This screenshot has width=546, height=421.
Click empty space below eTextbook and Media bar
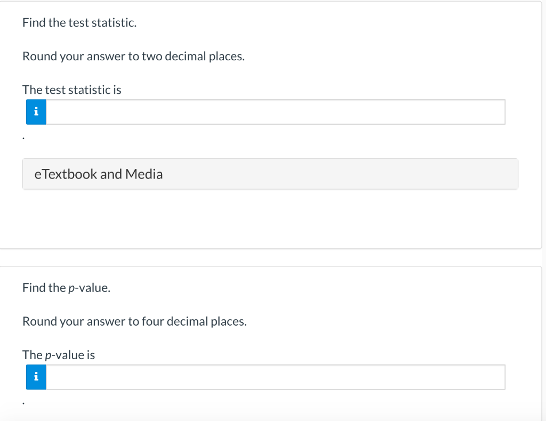coord(270,218)
